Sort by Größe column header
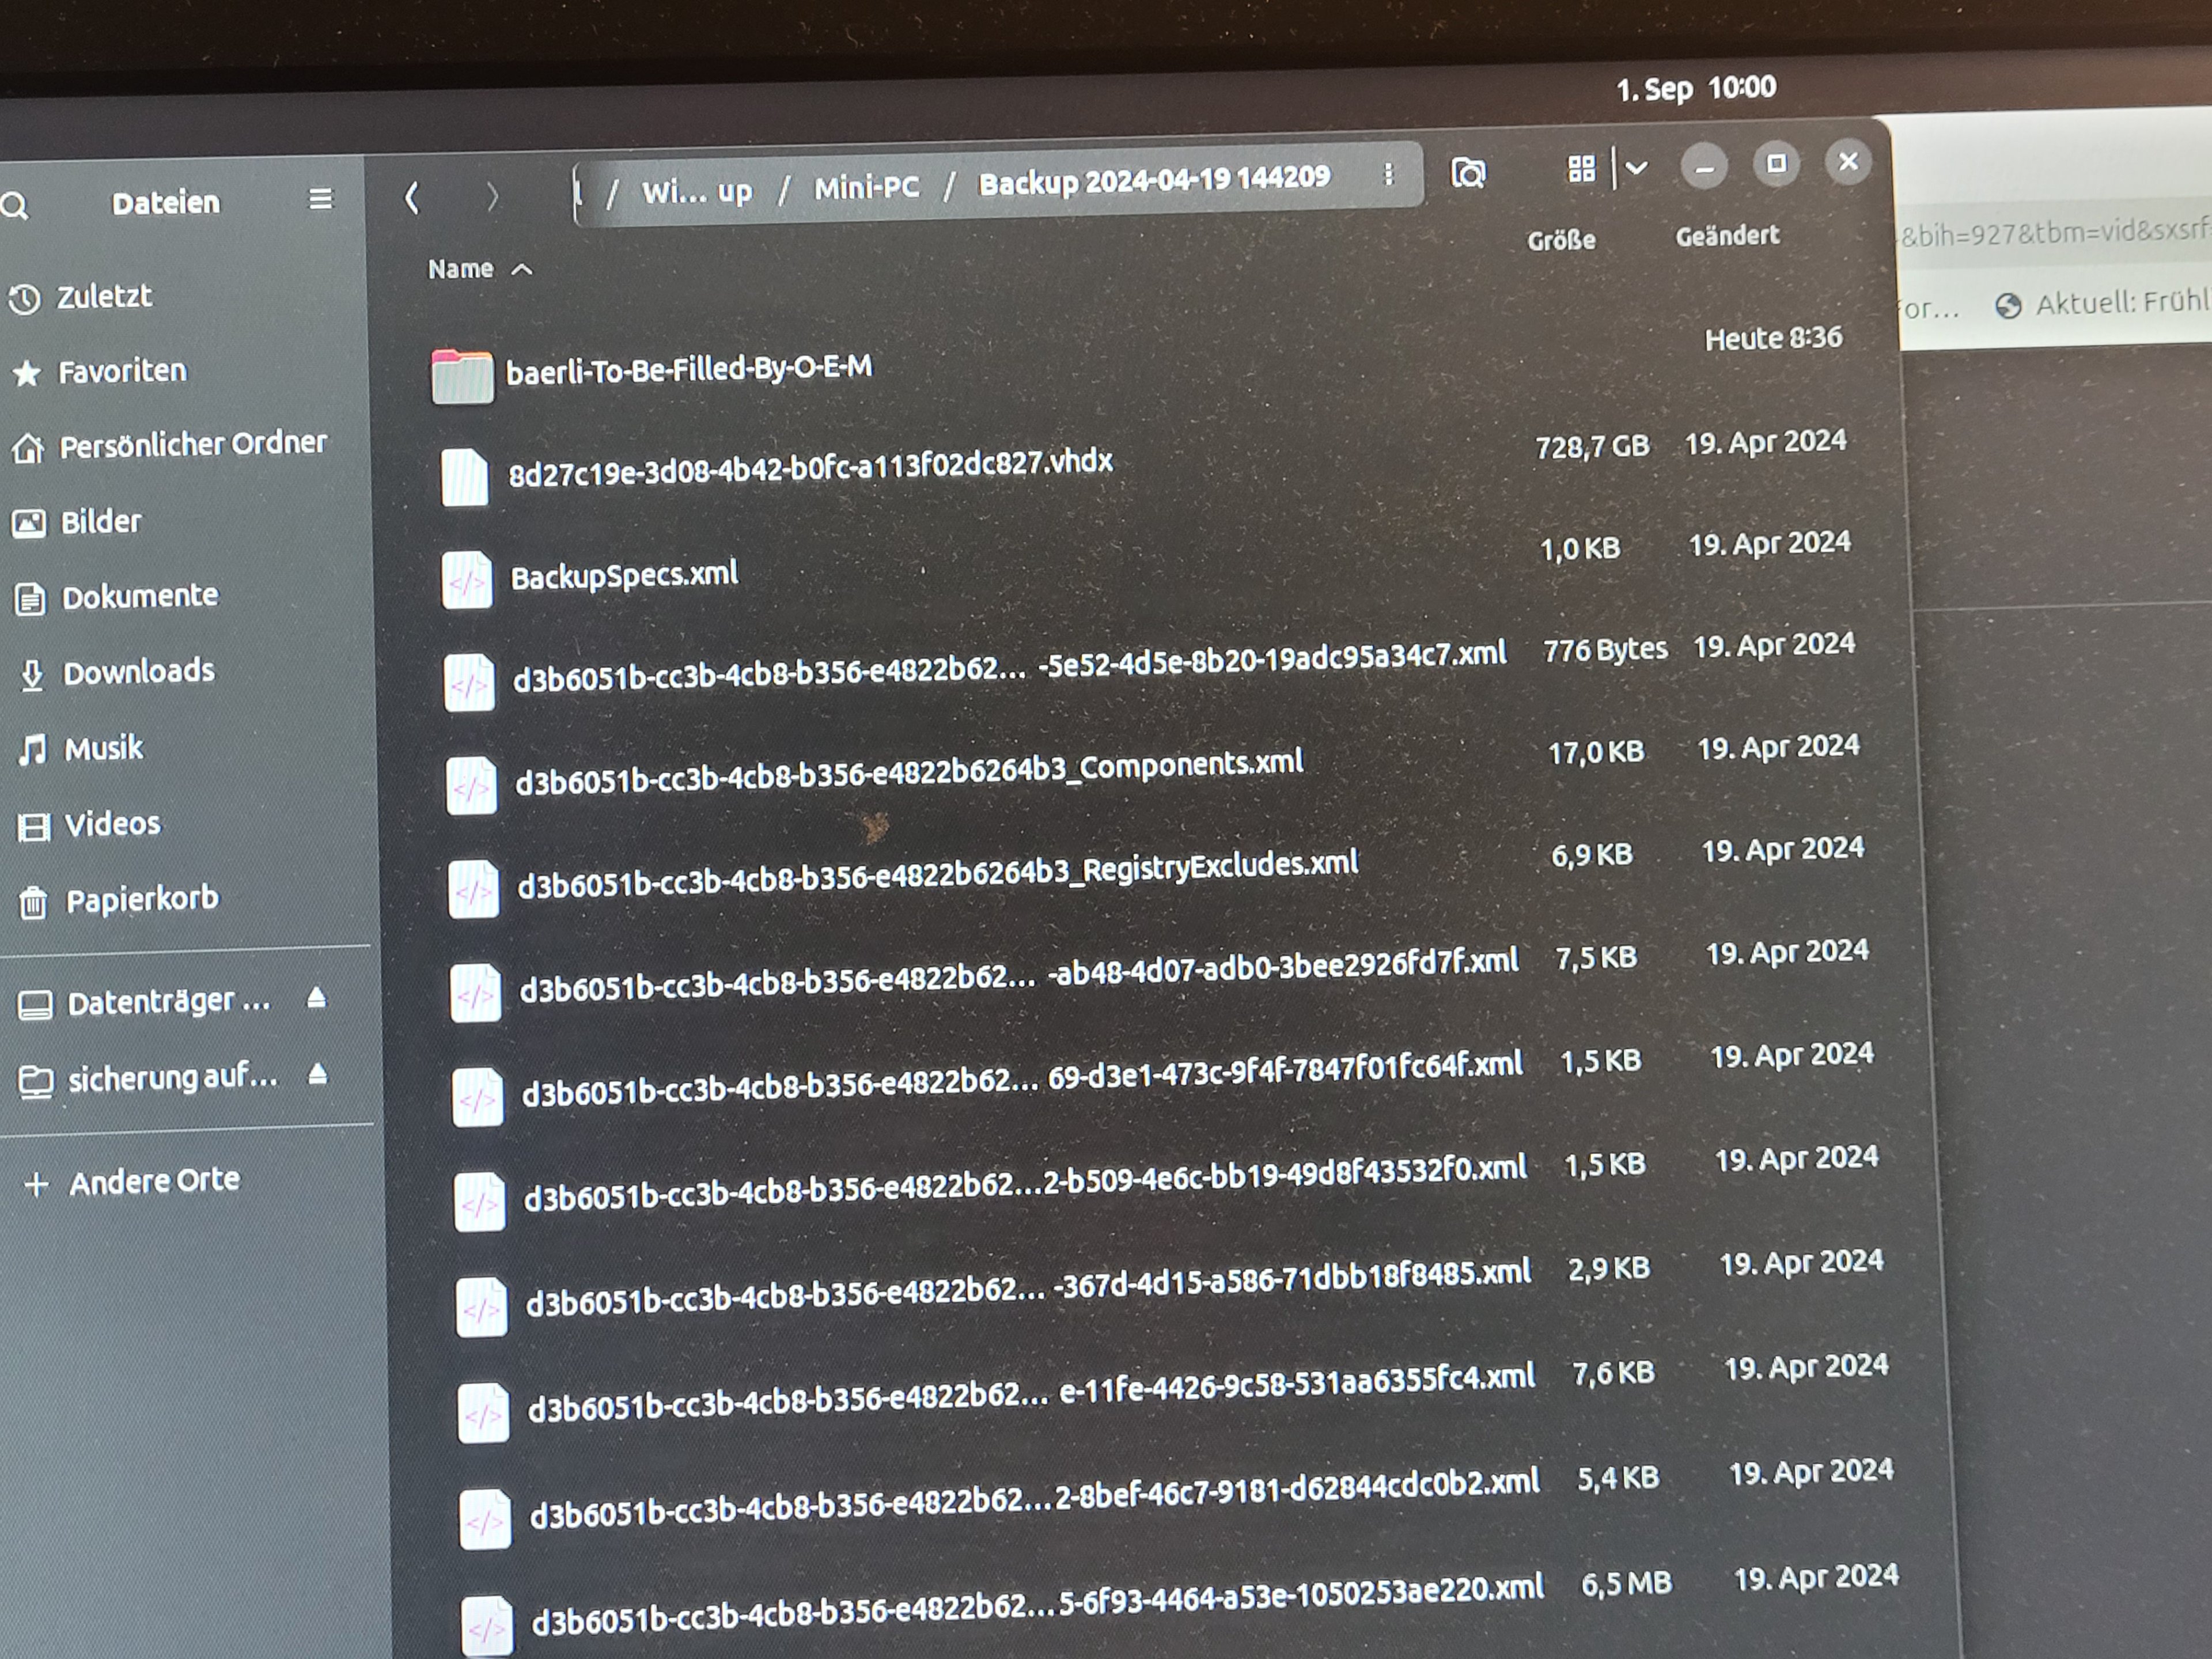This screenshot has width=2212, height=1659. click(x=1561, y=240)
